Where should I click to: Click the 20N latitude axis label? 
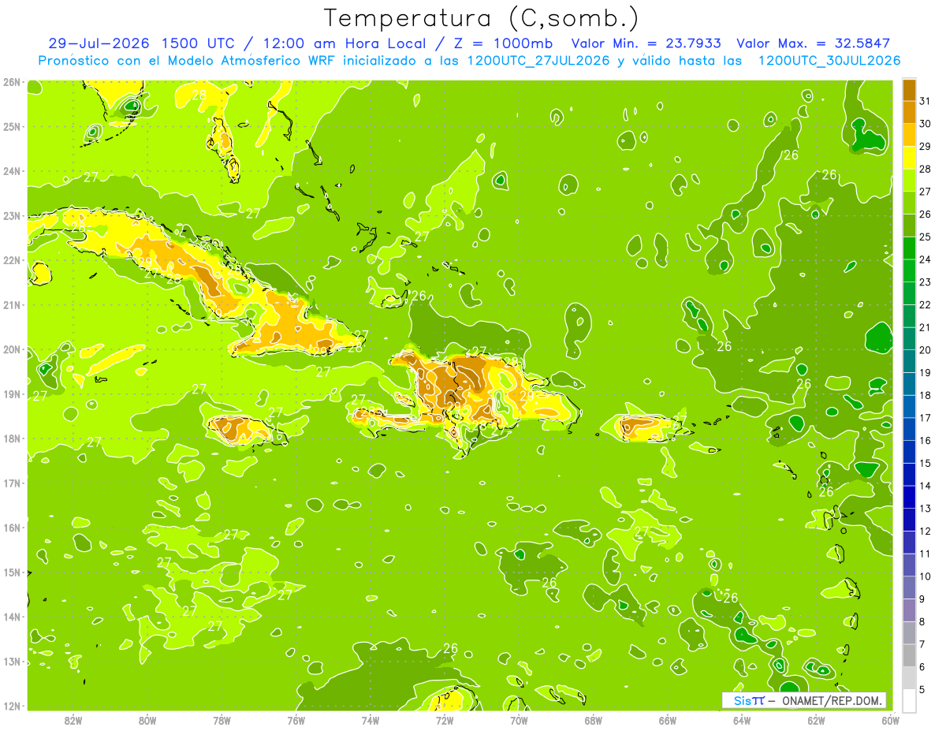11,349
